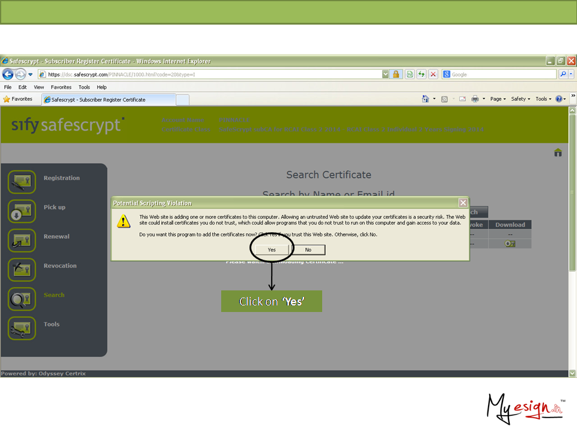Switch to the Safescrypt Subscriber Register tab

(99, 100)
